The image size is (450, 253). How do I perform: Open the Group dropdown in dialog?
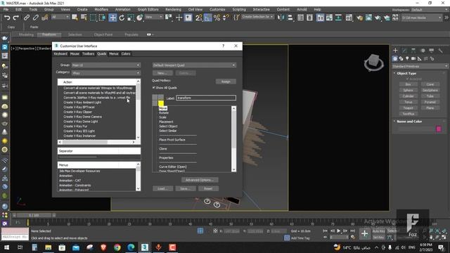point(106,65)
